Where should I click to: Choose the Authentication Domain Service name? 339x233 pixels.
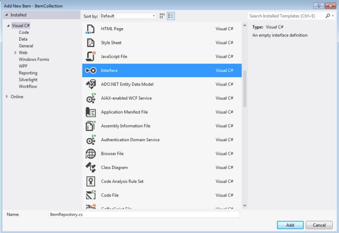point(130,140)
